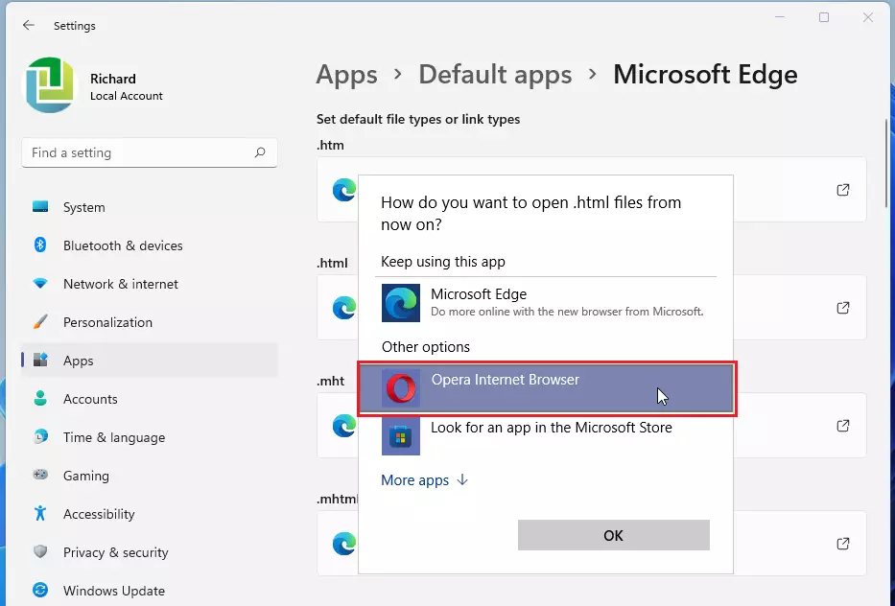Viewport: 895px width, 606px height.
Task: Navigate to Default apps breadcrumb
Action: coord(495,74)
